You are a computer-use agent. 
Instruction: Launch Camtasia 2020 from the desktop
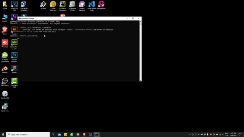pos(14,83)
